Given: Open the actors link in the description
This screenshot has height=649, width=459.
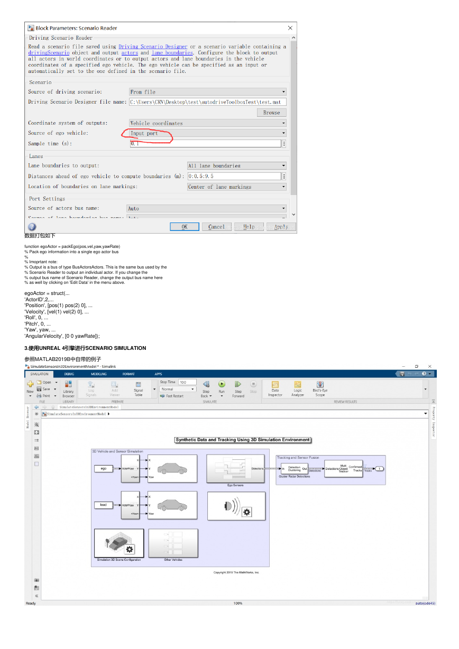Looking at the screenshot, I should pyautogui.click(x=130, y=53).
